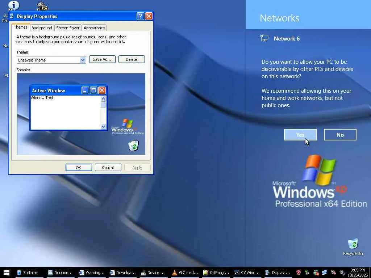The height and width of the screenshot is (278, 371).
Task: Switch to the Display … taskbar item
Action: (278, 273)
